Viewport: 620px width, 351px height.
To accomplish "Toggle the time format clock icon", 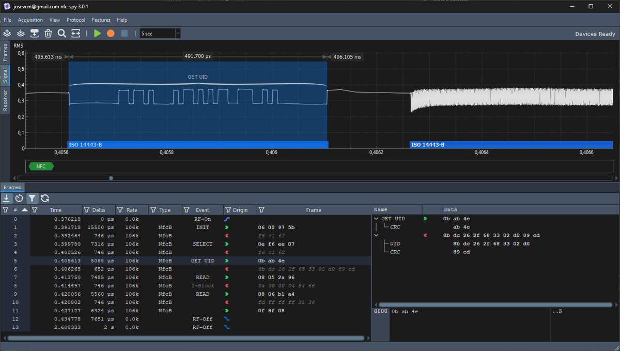I will [x=19, y=198].
